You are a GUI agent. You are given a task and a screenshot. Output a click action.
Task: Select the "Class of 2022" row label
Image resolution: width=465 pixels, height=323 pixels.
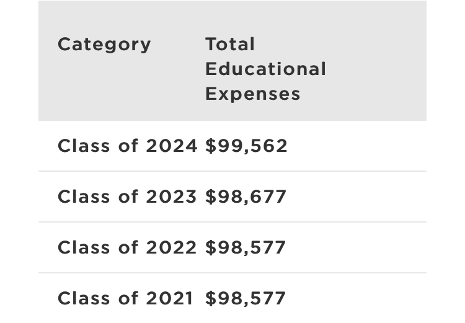point(127,247)
